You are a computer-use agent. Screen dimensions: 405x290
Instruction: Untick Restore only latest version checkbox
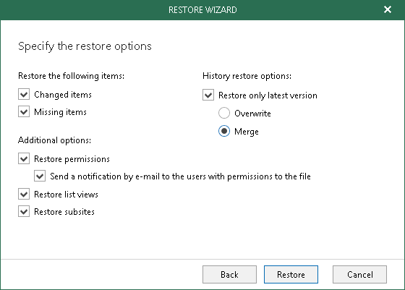[x=208, y=95]
